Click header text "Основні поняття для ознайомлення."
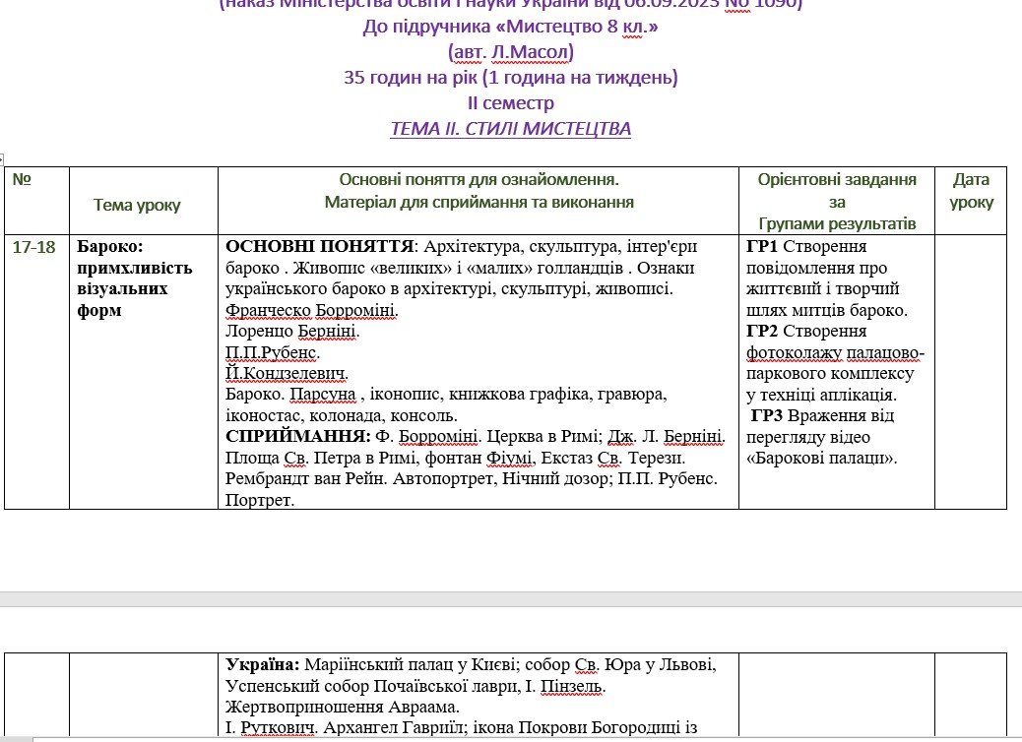The image size is (1022, 742). (x=479, y=179)
